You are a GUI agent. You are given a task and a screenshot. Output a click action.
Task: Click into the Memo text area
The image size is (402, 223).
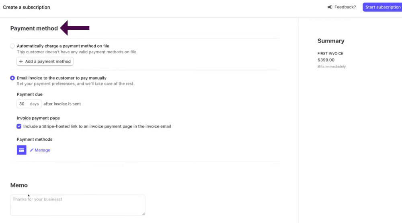[78, 205]
